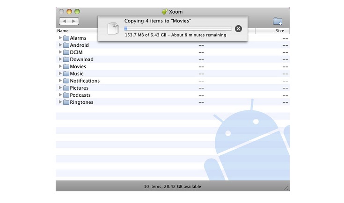Expand the Podcasts folder triangle
Viewport: 344px width, 203px height.
(60, 95)
